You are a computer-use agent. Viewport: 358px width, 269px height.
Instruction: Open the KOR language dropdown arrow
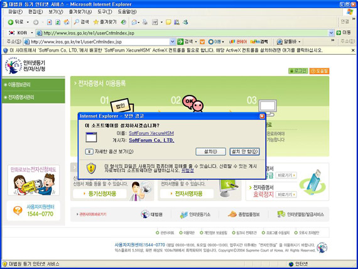click(32, 33)
